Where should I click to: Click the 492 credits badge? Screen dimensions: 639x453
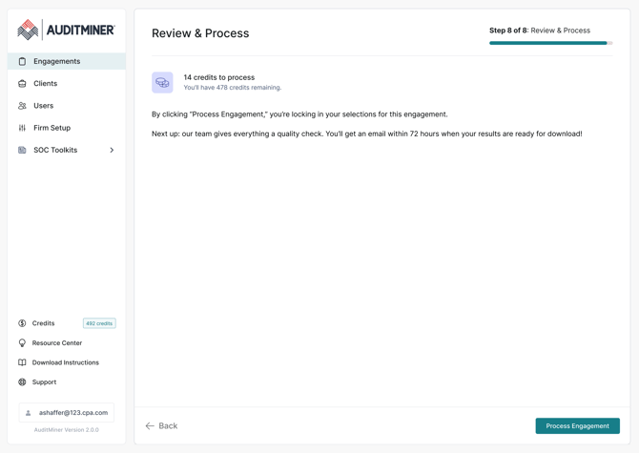99,323
